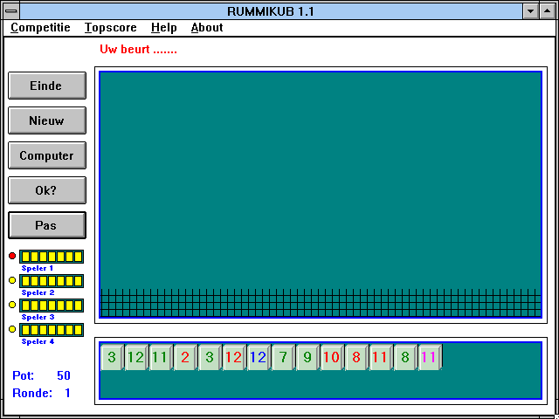
Task: Select the red 12 tile
Action: [234, 357]
